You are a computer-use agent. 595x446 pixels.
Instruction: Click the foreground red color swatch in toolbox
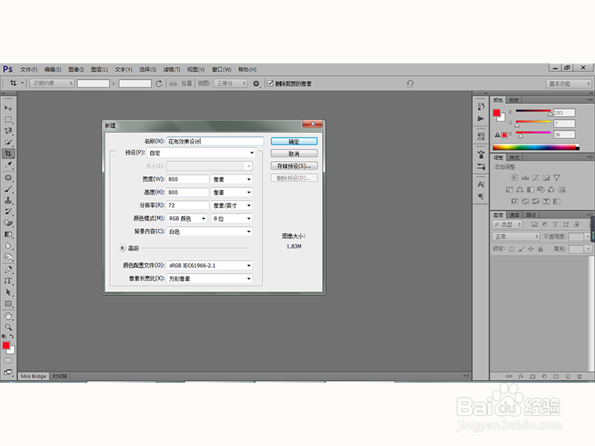tap(6, 345)
